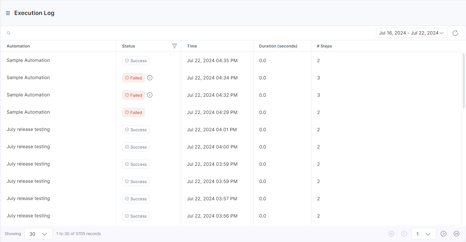Open the Failed status at 04:29 PM

133,113
